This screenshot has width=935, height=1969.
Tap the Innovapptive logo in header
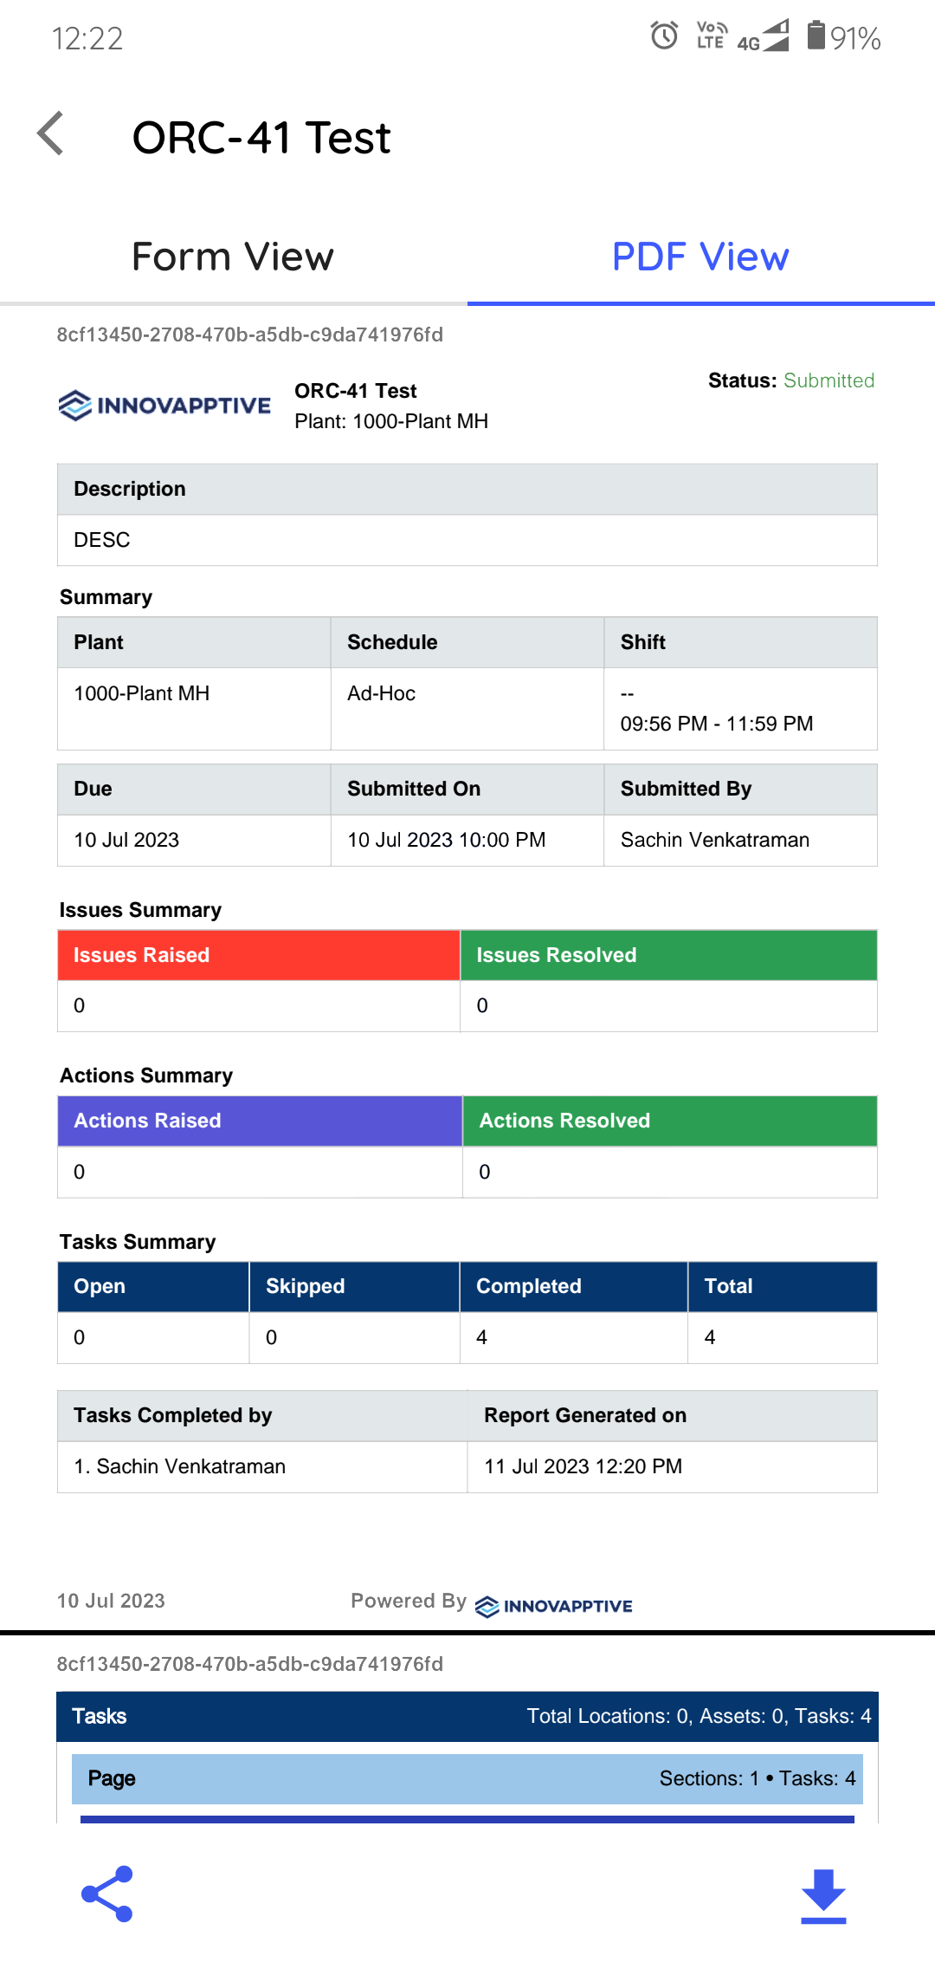[x=164, y=405]
